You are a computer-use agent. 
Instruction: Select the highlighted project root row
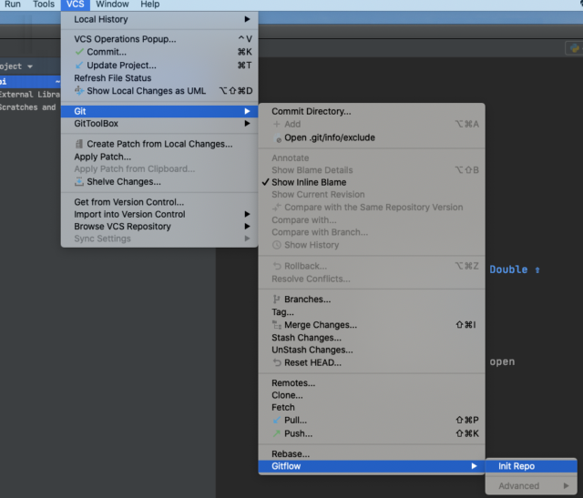30,81
